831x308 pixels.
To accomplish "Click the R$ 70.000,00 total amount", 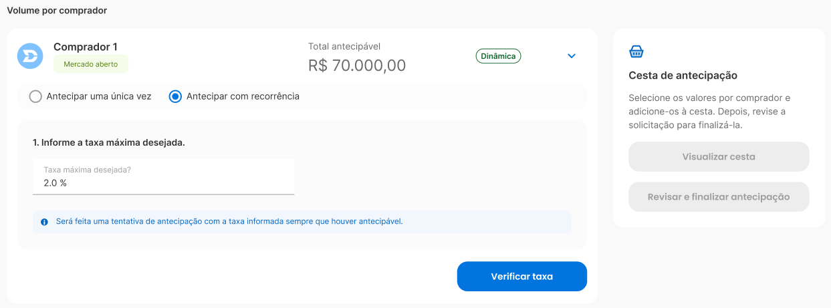I will pos(357,65).
